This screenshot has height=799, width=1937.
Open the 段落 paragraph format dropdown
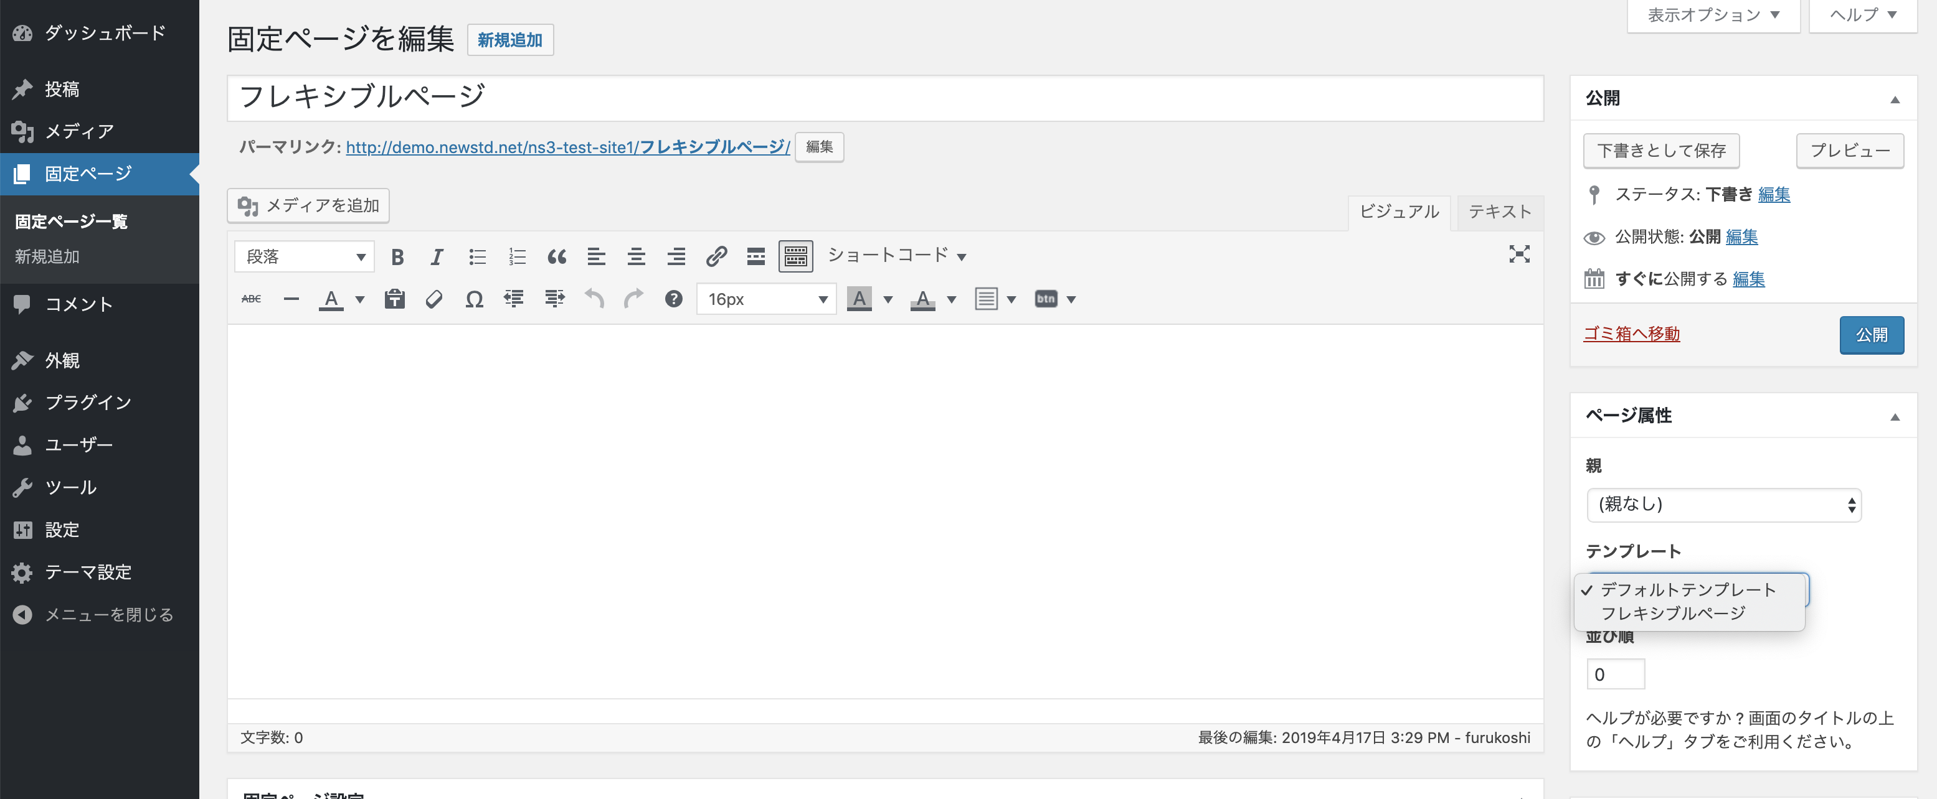click(x=305, y=258)
